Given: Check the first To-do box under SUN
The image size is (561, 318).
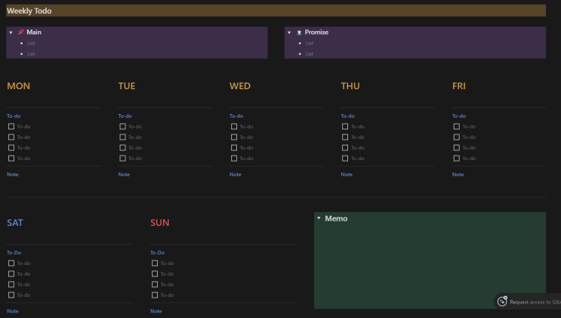Looking at the screenshot, I should [155, 263].
